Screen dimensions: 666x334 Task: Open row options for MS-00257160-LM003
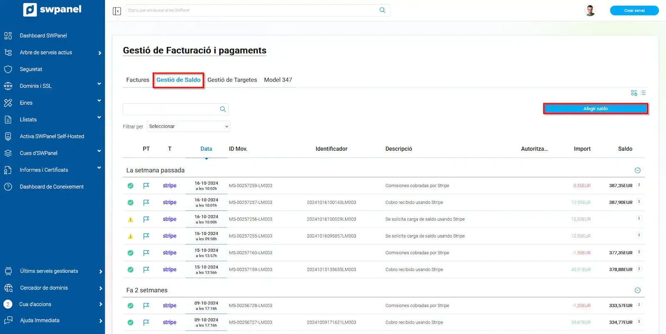pos(639,252)
